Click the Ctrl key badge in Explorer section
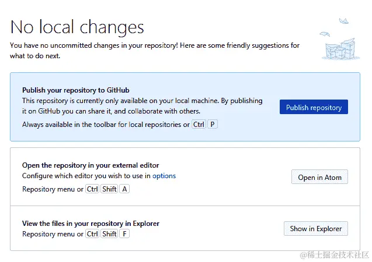 [92, 234]
